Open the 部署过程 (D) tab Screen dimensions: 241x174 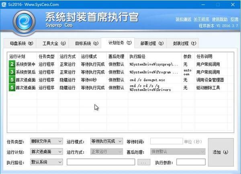(151, 43)
